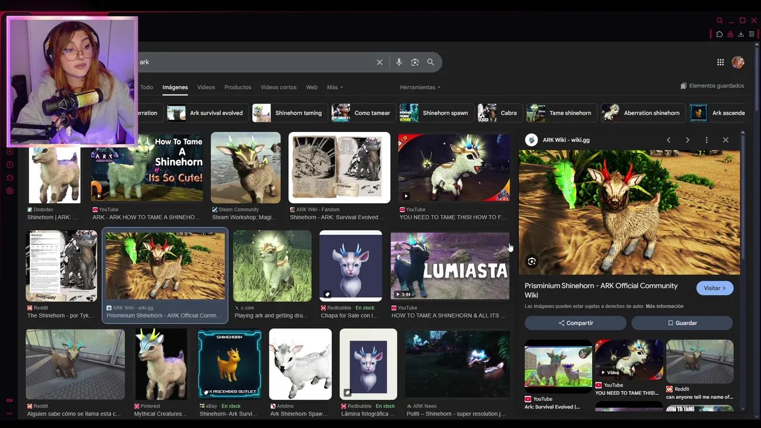Switch to the Todo tab
761x428 pixels.
(x=146, y=87)
